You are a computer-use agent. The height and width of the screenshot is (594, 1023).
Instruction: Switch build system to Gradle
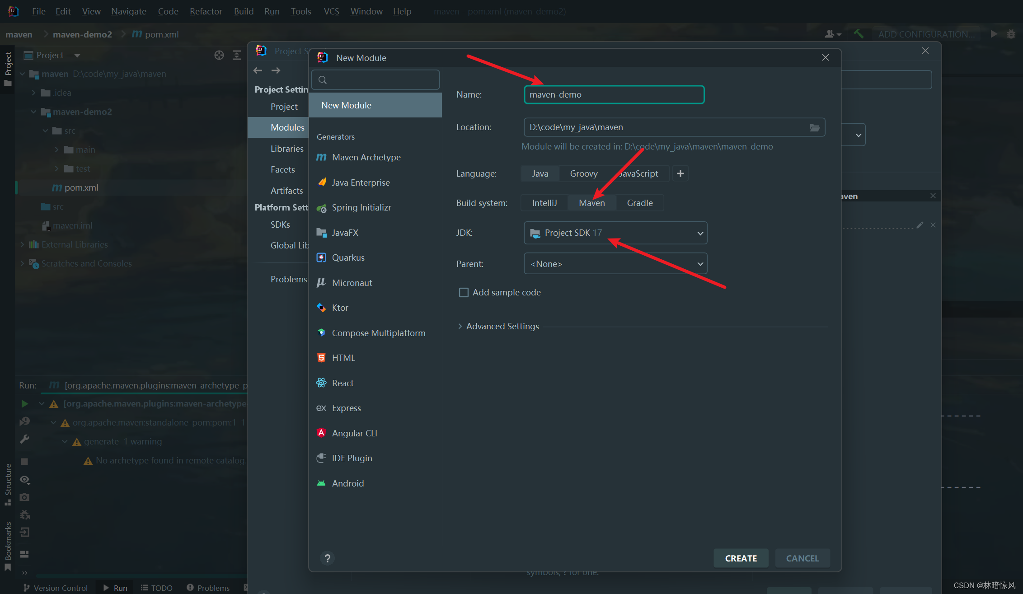[x=639, y=203]
